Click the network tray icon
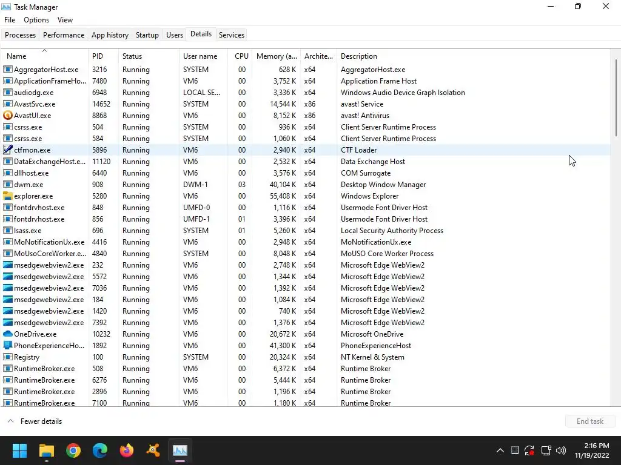Viewport: 621px width, 465px height. point(546,450)
